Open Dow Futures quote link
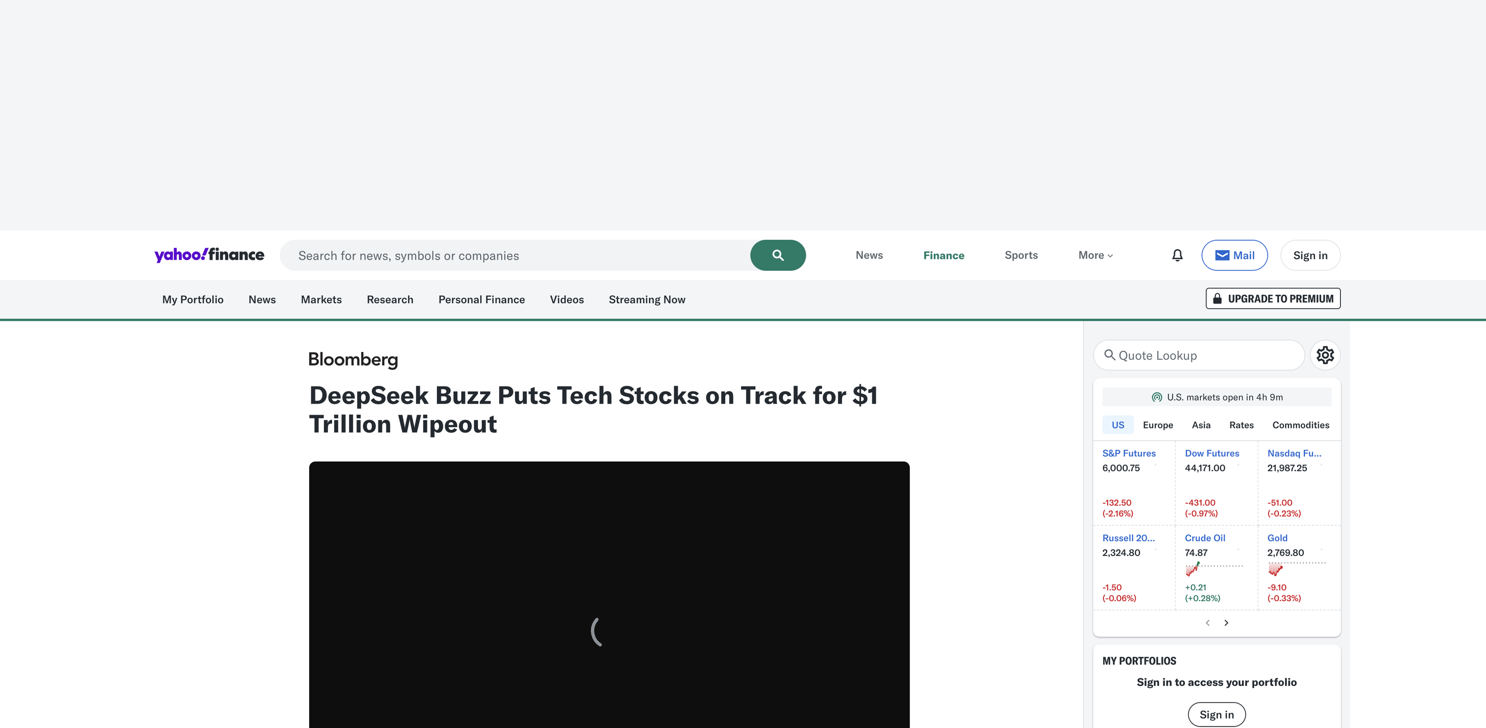This screenshot has height=728, width=1486. tap(1212, 453)
